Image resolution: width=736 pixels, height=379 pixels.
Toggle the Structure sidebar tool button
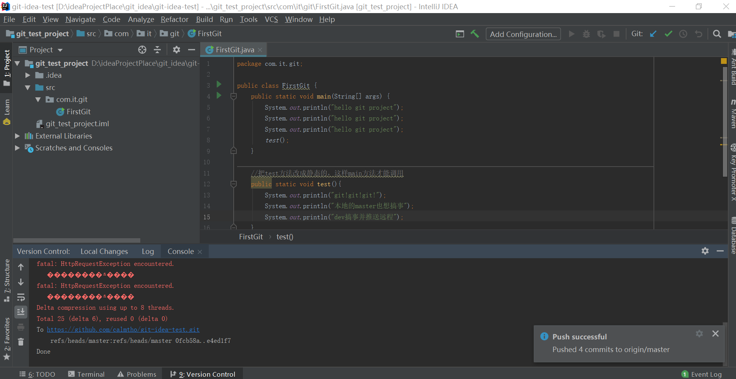pyautogui.click(x=7, y=281)
